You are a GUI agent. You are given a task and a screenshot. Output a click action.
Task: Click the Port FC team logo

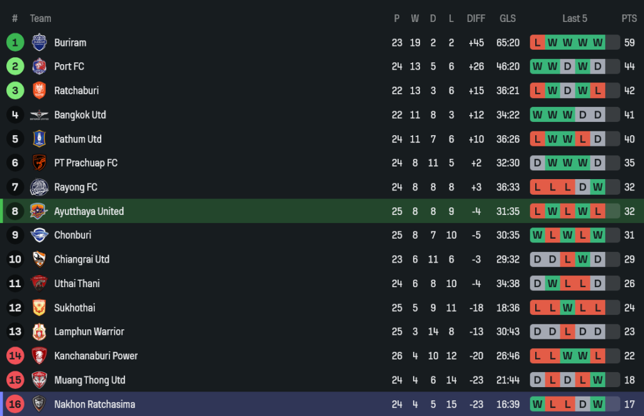pyautogui.click(x=39, y=66)
